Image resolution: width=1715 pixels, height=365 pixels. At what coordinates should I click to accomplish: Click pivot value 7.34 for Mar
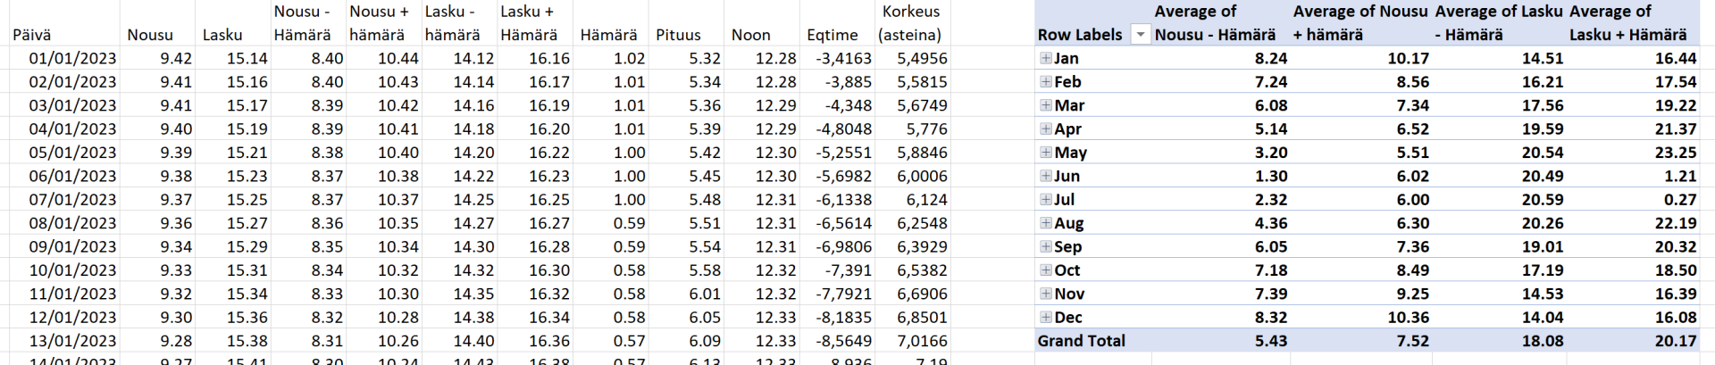[1360, 105]
